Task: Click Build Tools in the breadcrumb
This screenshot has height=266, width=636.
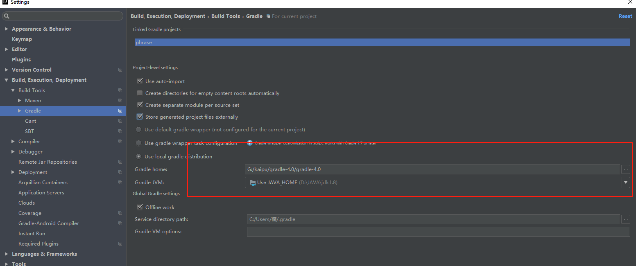Action: [226, 16]
